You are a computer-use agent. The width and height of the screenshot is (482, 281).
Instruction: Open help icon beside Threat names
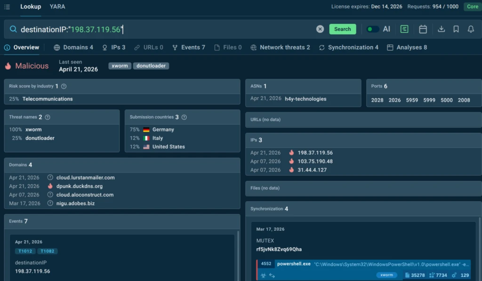pyautogui.click(x=48, y=117)
